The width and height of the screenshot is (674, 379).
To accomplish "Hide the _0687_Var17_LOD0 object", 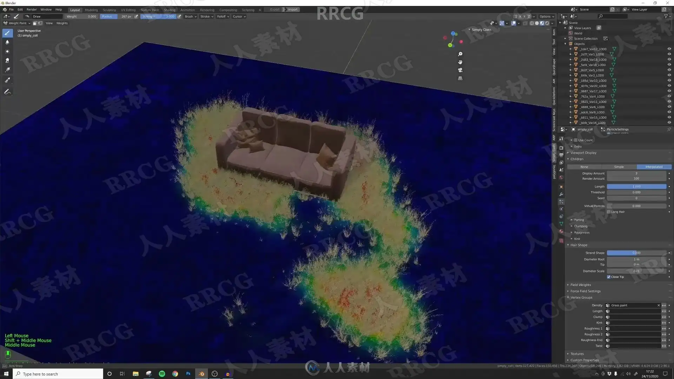I will 669,91.
